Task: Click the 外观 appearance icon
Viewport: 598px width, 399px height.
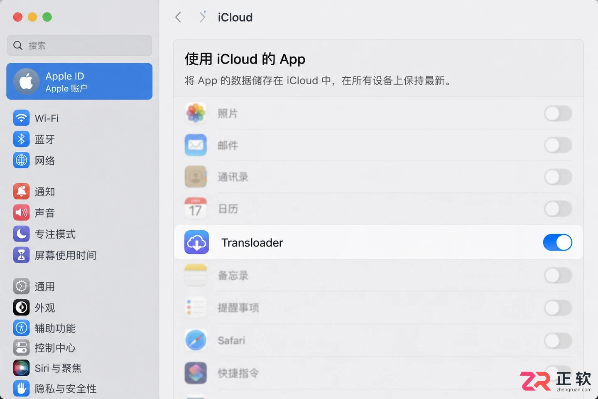Action: pyautogui.click(x=21, y=308)
